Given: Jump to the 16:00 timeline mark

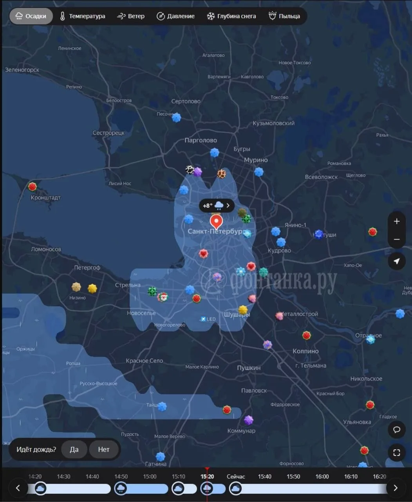Looking at the screenshot, I should [x=322, y=477].
